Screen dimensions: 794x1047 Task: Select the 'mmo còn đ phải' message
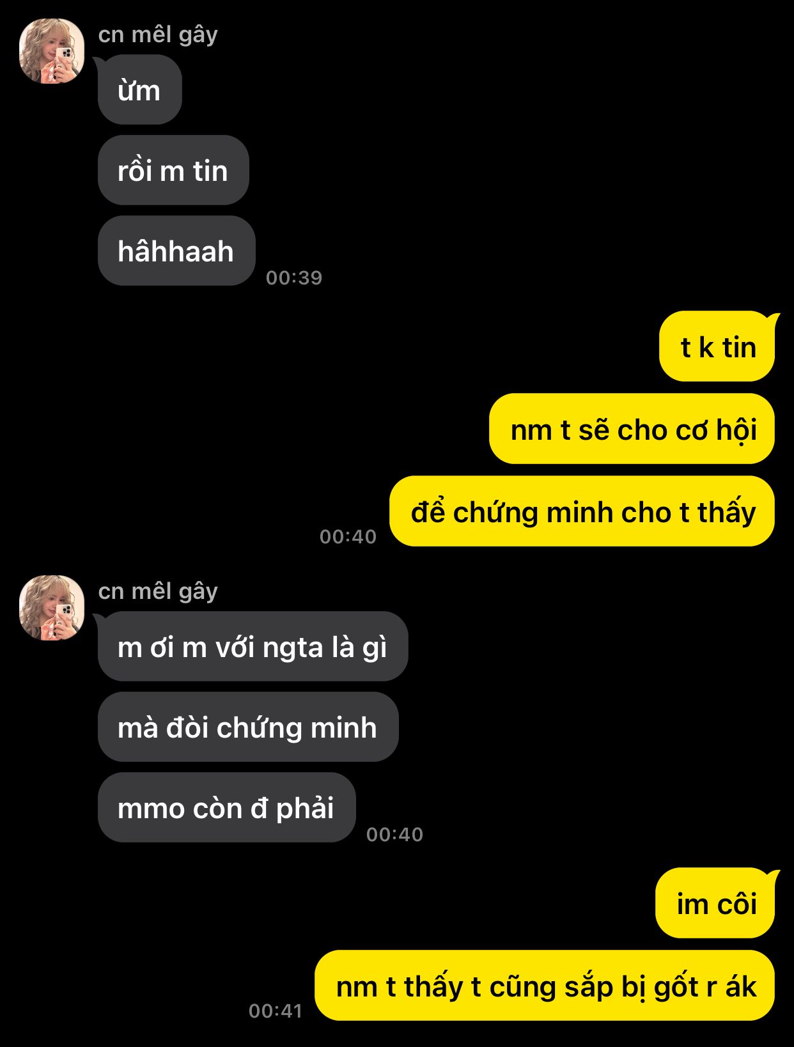(x=226, y=807)
